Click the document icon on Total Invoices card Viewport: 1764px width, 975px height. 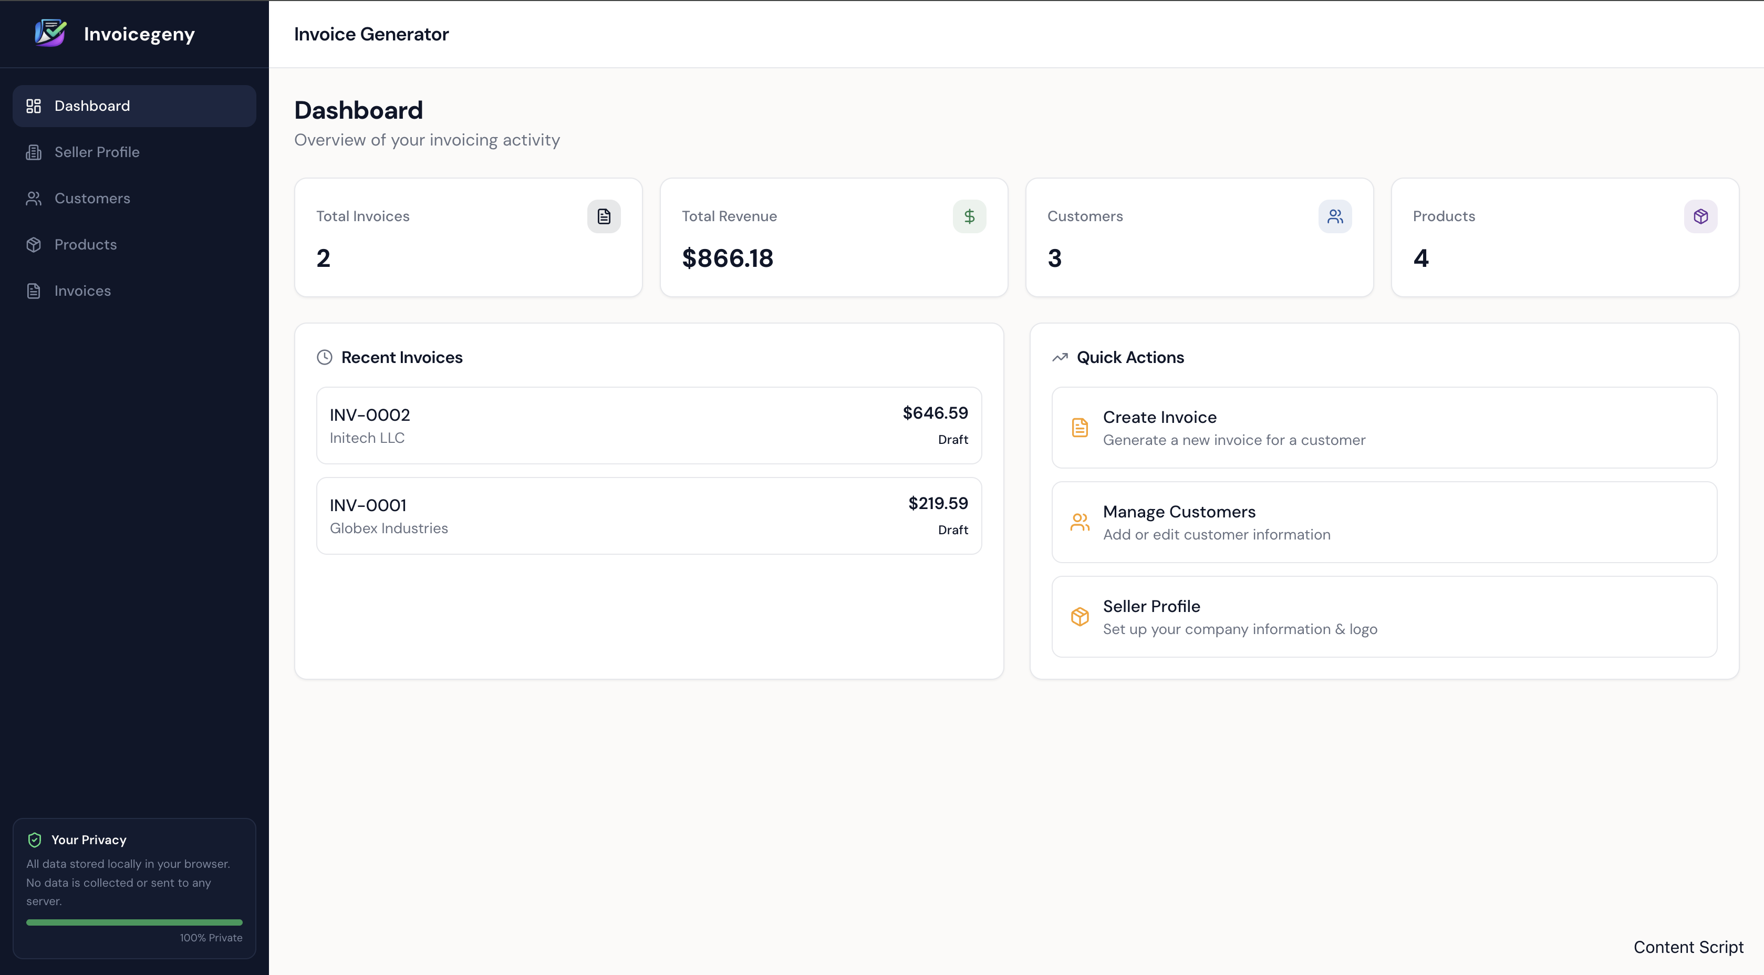tap(603, 216)
